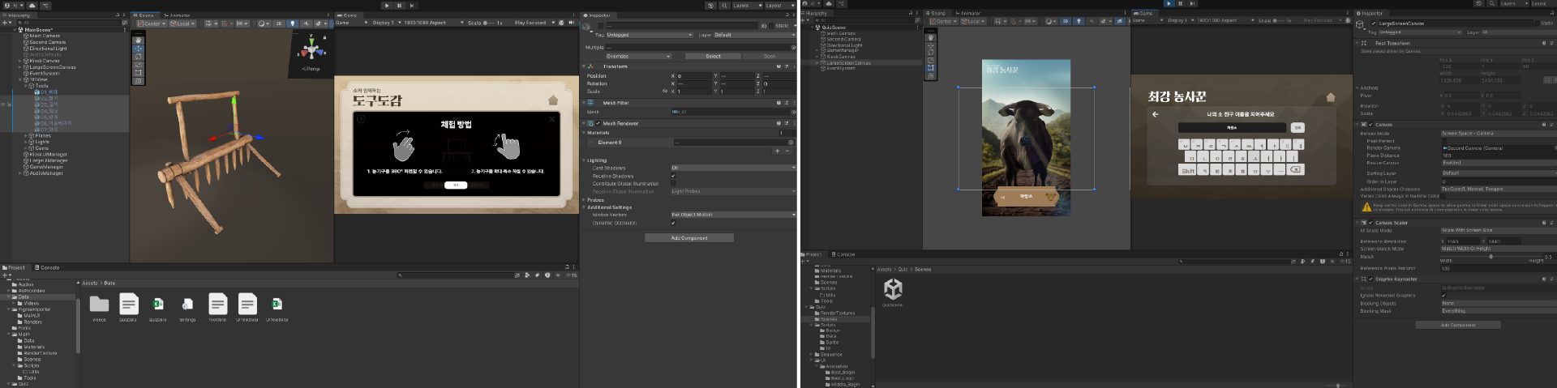This screenshot has width=1557, height=388.
Task: Click the Select button in the Multiple row
Action: [713, 57]
